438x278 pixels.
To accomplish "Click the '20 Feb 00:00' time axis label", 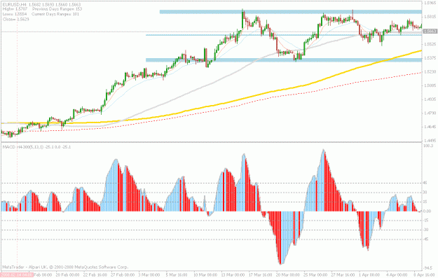I will point(67,275).
